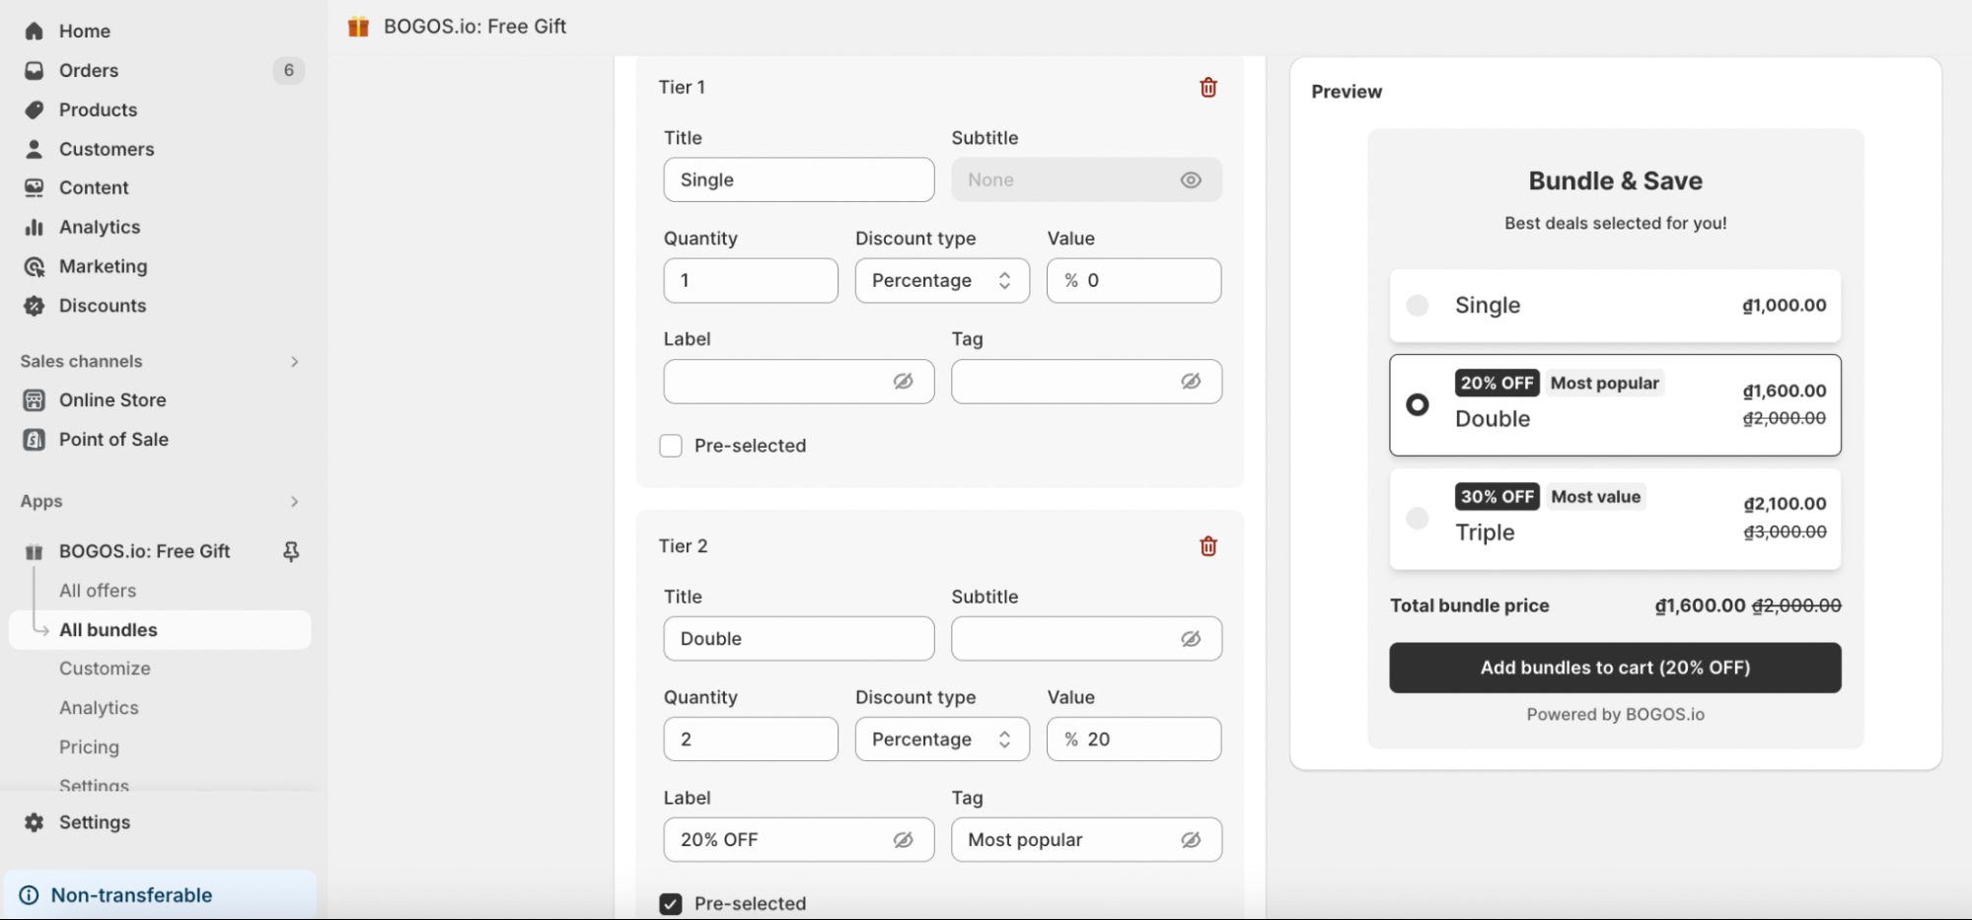Image resolution: width=1972 pixels, height=920 pixels.
Task: Open Orders from sidebar icon
Action: point(35,71)
